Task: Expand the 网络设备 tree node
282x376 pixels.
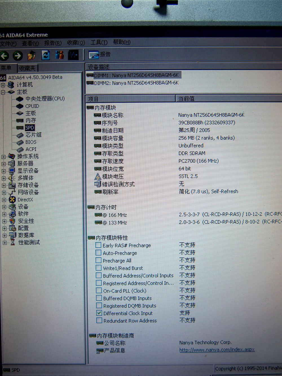Action: pyautogui.click(x=4, y=193)
